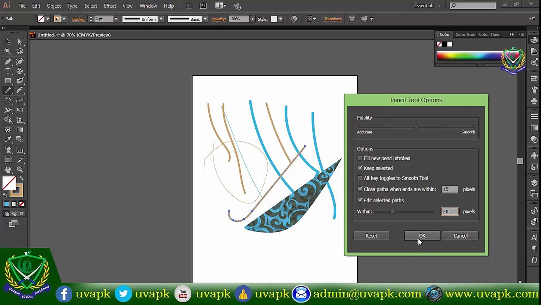Click the Opacity link in control bar
The height and width of the screenshot is (305, 541).
click(x=219, y=19)
